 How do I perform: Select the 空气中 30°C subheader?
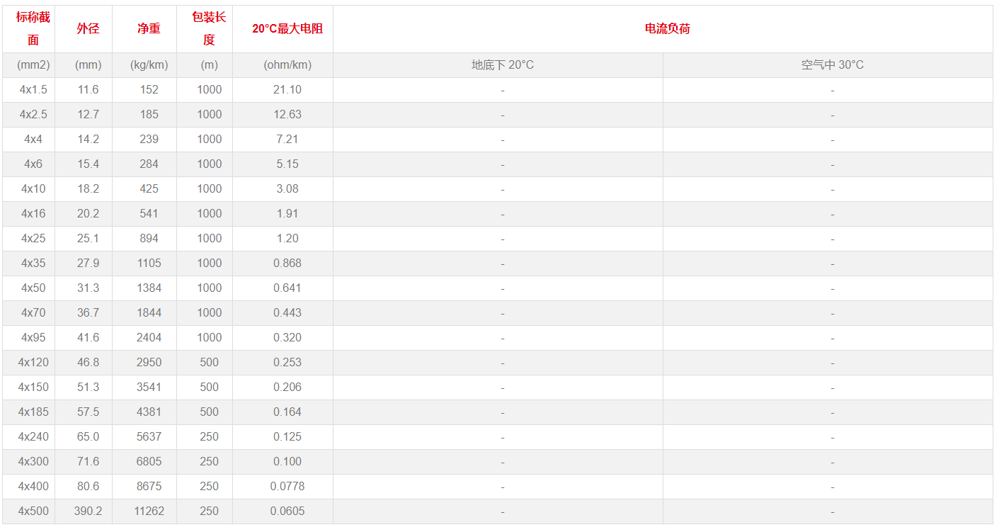[x=832, y=65]
